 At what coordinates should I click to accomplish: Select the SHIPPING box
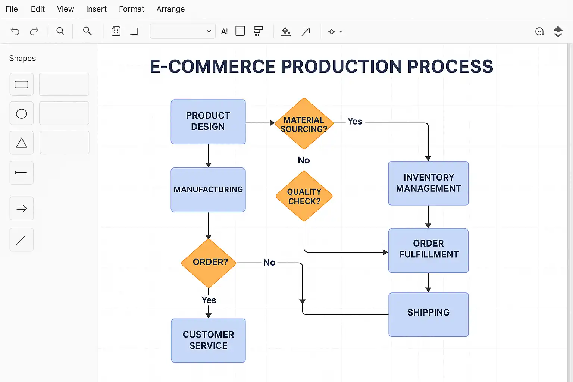429,315
